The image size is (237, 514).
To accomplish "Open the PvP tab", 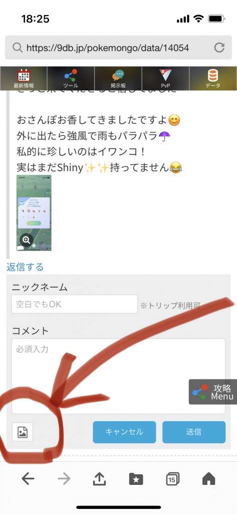I will click(166, 79).
